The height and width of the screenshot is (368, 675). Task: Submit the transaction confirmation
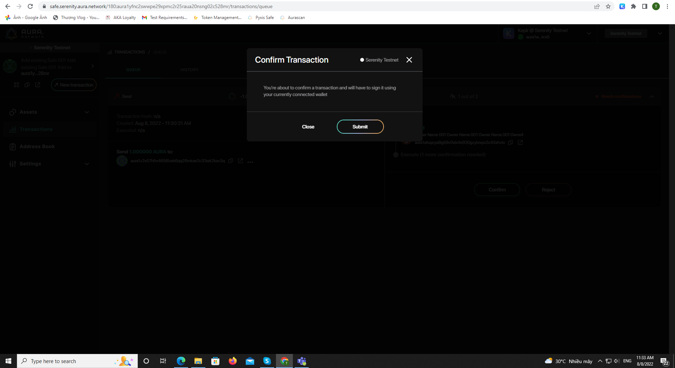[360, 127]
